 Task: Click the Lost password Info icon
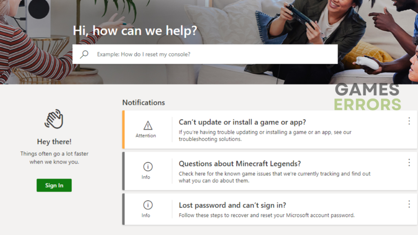coord(148,205)
